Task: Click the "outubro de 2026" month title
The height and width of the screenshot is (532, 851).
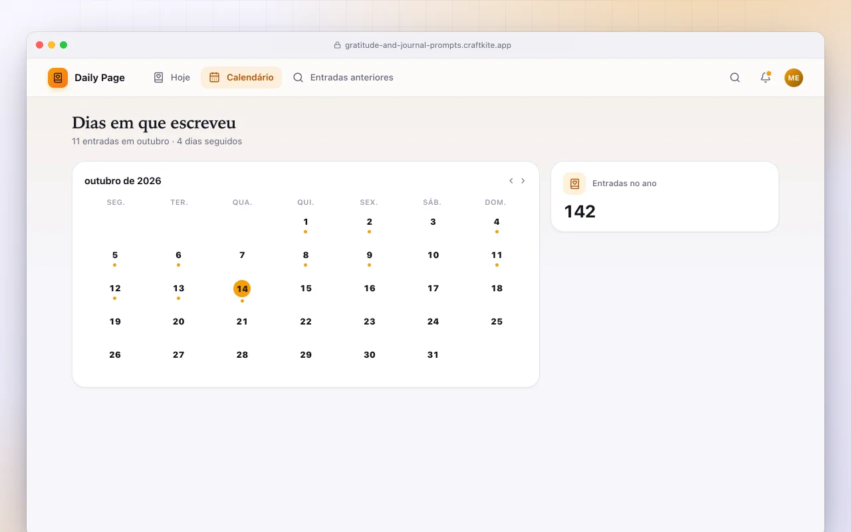Action: (x=123, y=181)
